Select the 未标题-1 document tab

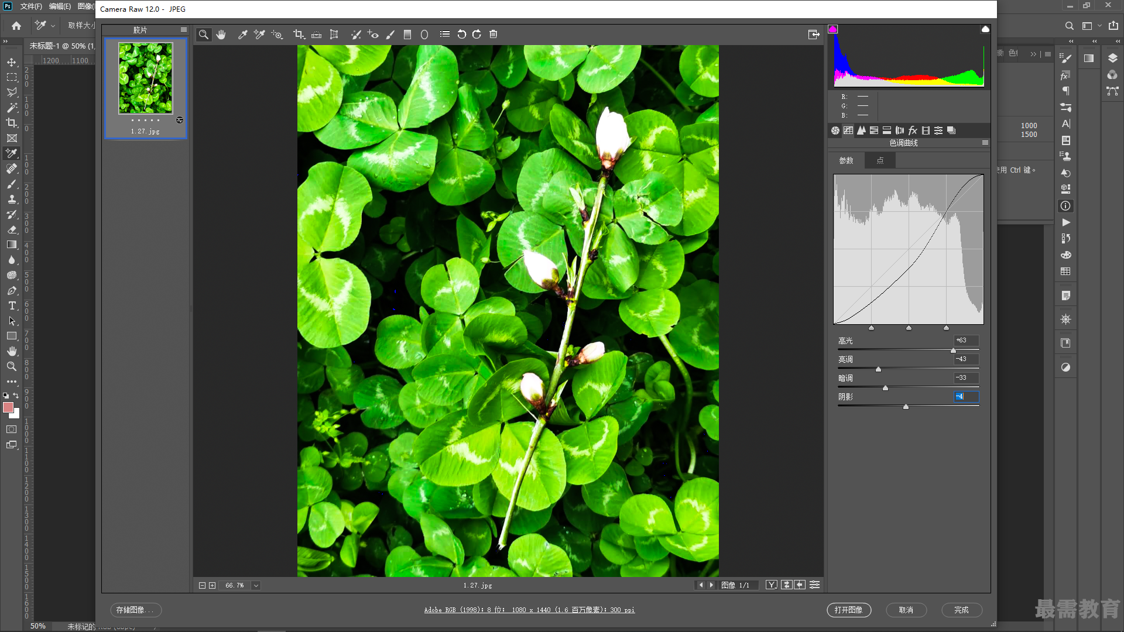pos(60,46)
